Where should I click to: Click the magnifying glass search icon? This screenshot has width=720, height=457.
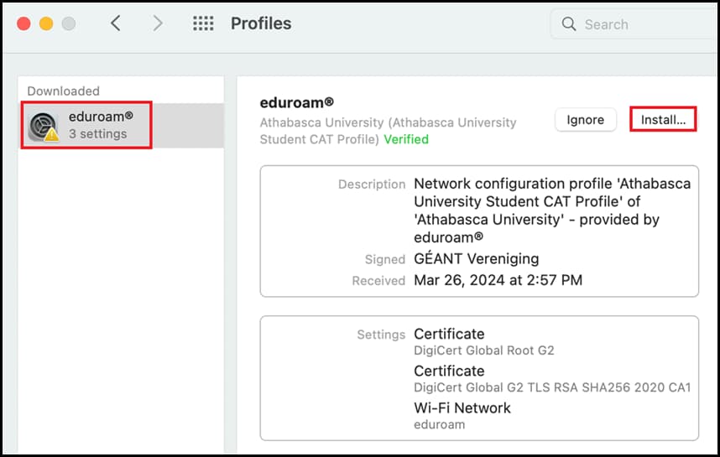click(568, 23)
